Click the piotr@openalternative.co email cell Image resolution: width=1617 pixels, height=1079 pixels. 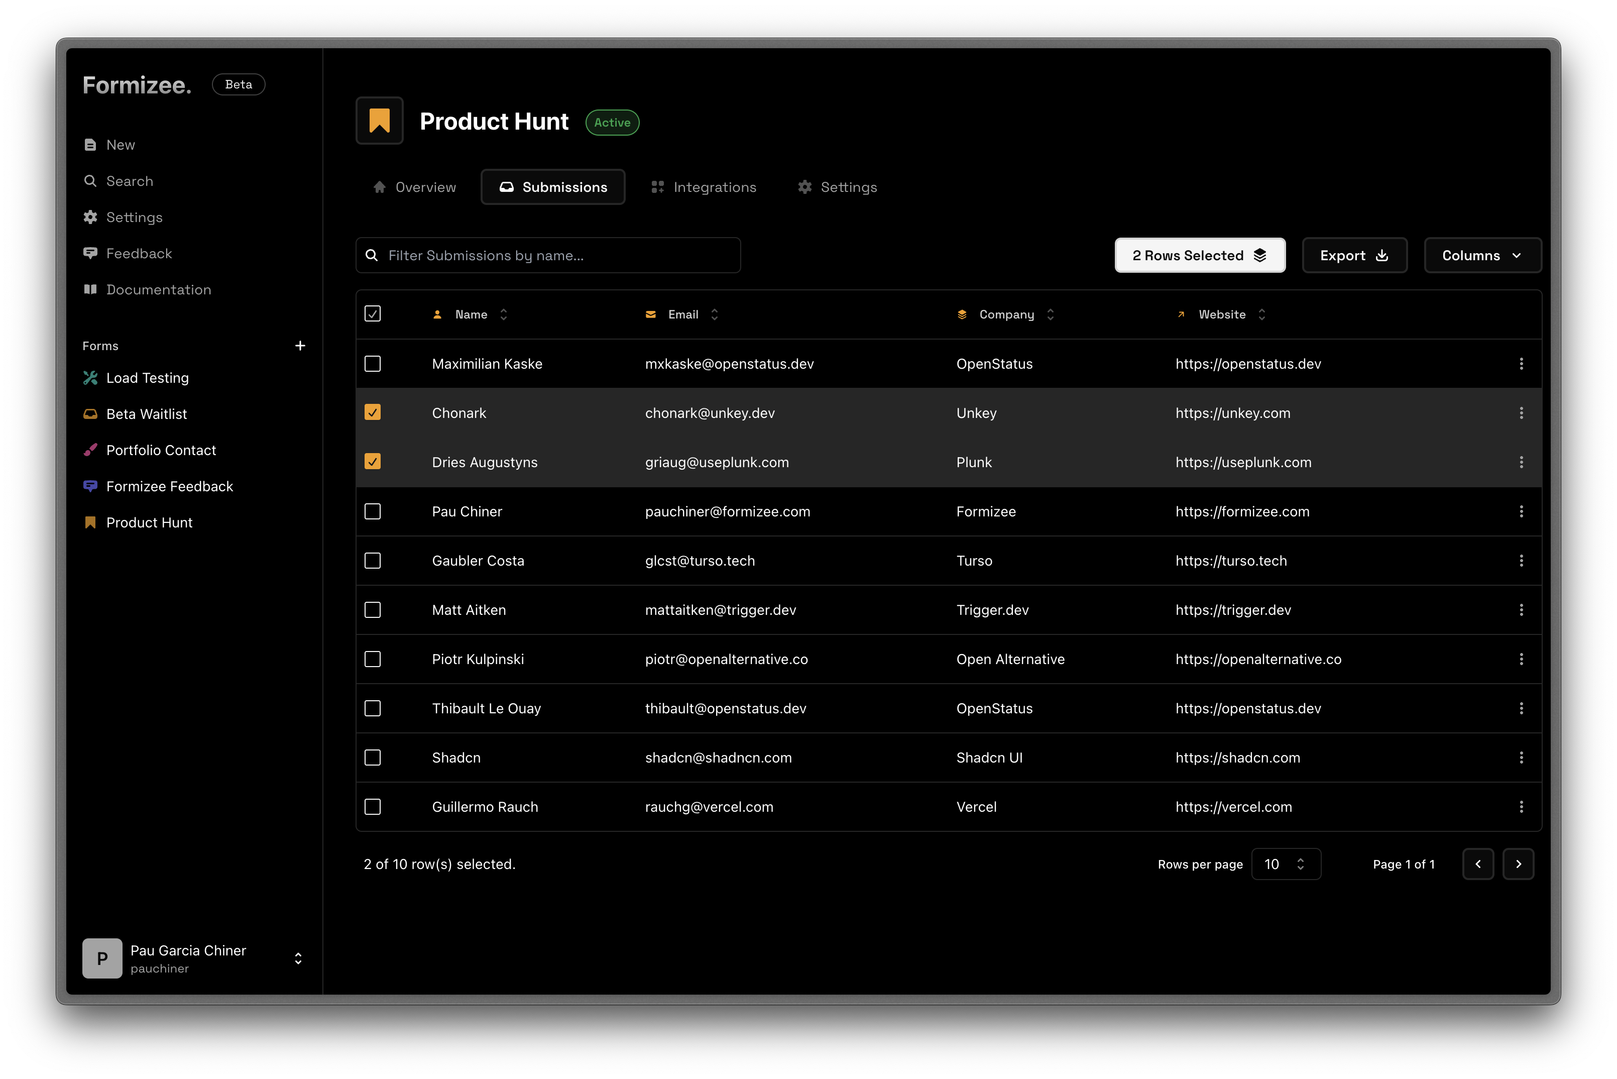point(726,659)
